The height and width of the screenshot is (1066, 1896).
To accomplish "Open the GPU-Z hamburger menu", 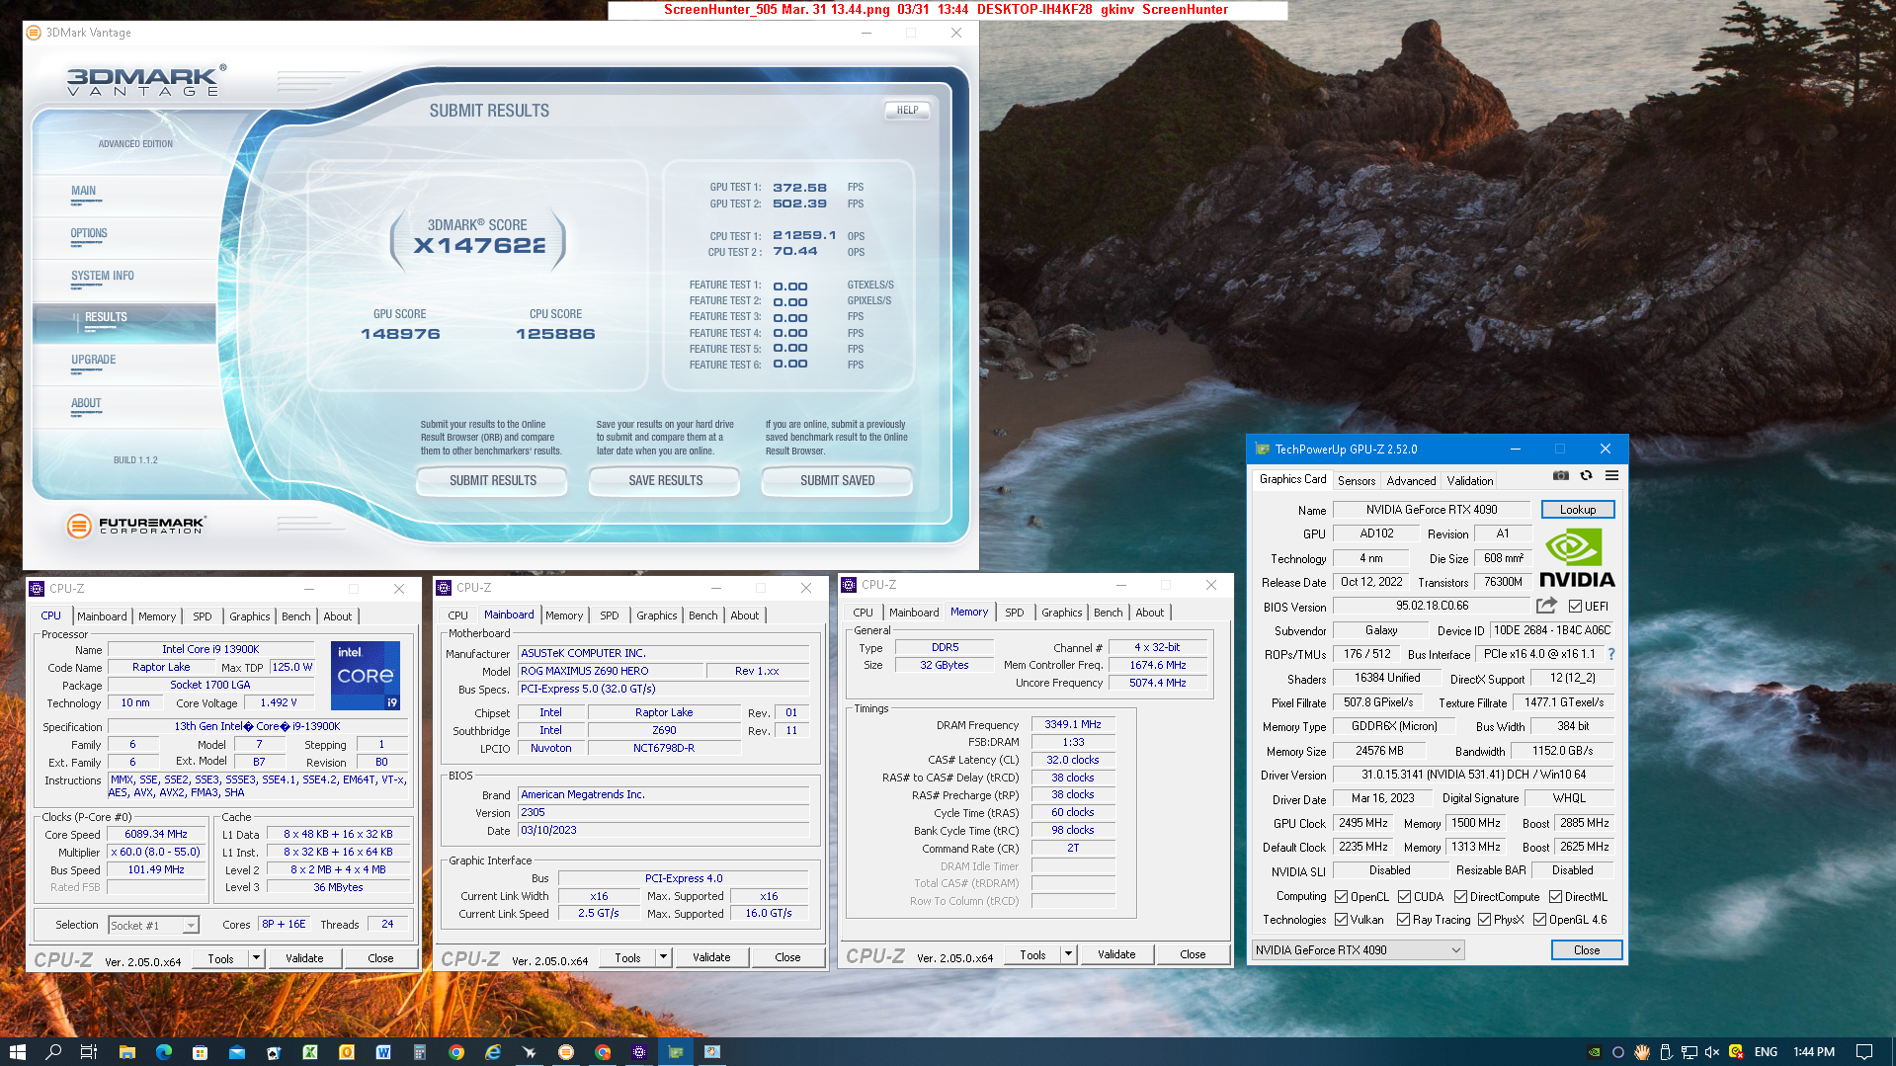I will pos(1611,476).
